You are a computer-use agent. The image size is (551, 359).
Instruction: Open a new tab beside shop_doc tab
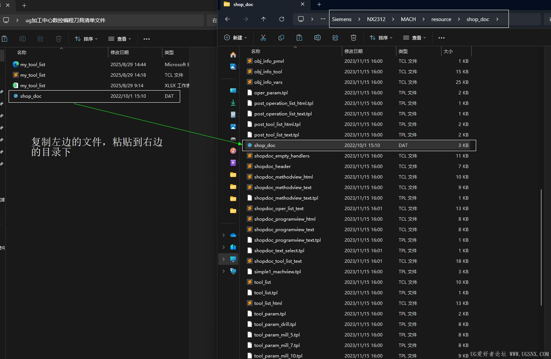(319, 5)
